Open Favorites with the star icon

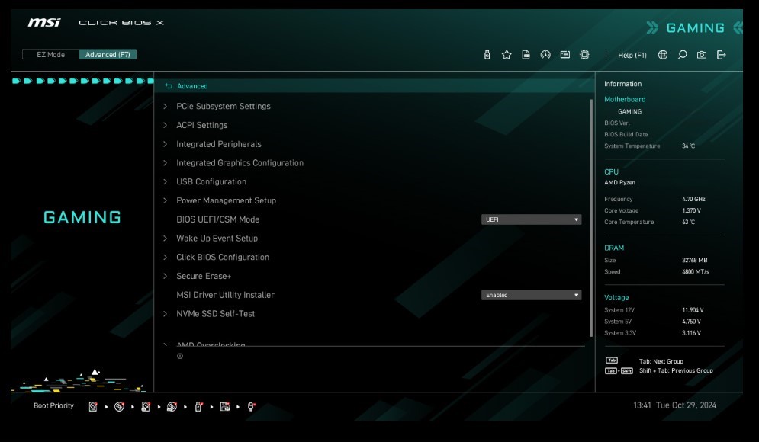(507, 55)
